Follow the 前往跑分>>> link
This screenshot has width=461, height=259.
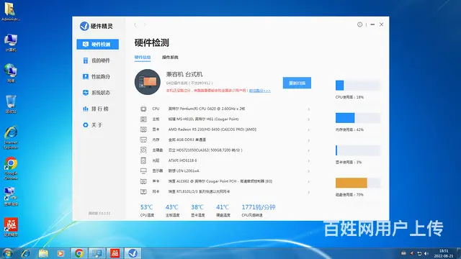click(260, 91)
